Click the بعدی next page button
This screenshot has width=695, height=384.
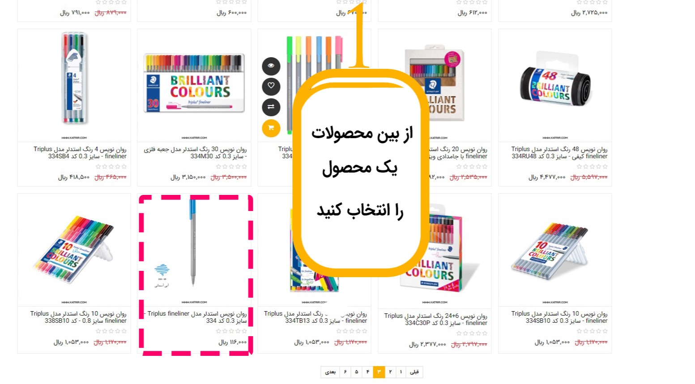(330, 372)
